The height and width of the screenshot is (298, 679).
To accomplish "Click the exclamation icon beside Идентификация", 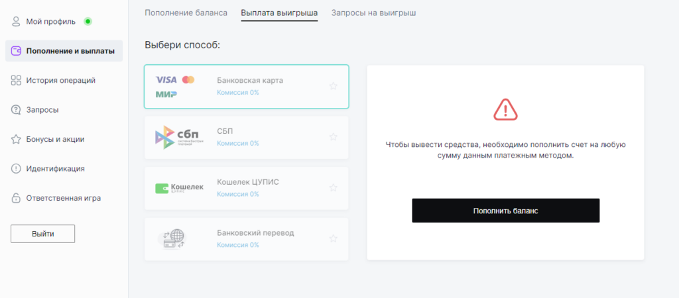I will tap(16, 169).
